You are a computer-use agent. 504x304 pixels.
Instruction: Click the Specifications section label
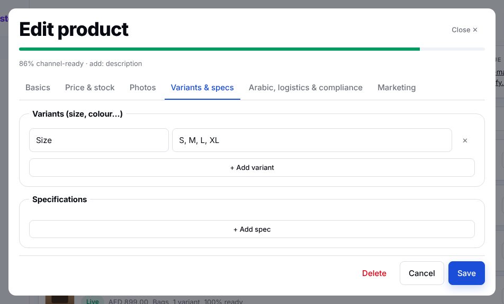(59, 199)
